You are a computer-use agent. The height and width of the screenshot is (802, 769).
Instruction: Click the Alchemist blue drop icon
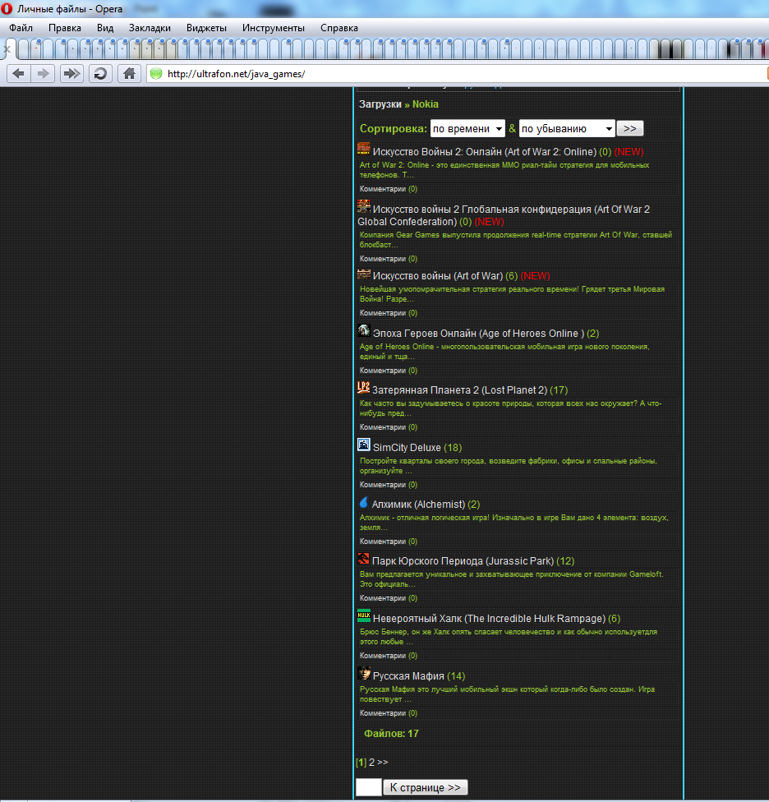(x=364, y=502)
